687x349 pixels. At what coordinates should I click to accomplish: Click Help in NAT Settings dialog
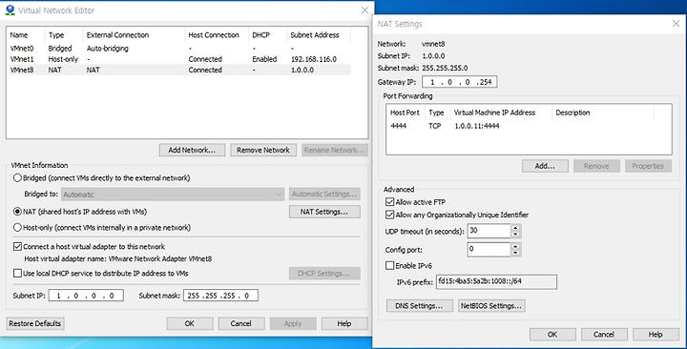point(656,334)
